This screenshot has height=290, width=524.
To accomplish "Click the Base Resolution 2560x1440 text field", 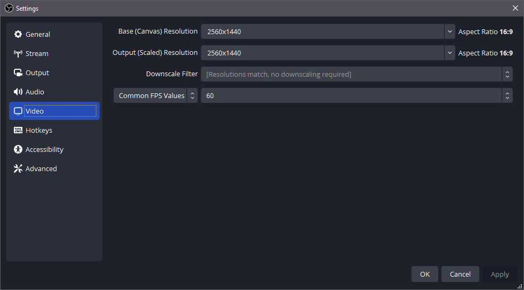I will 322,31.
